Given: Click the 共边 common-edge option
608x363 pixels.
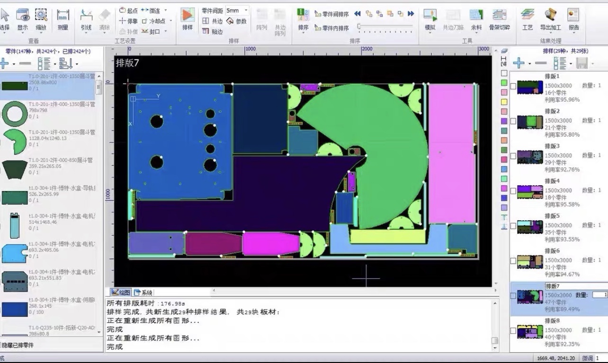Looking at the screenshot, I should (213, 21).
